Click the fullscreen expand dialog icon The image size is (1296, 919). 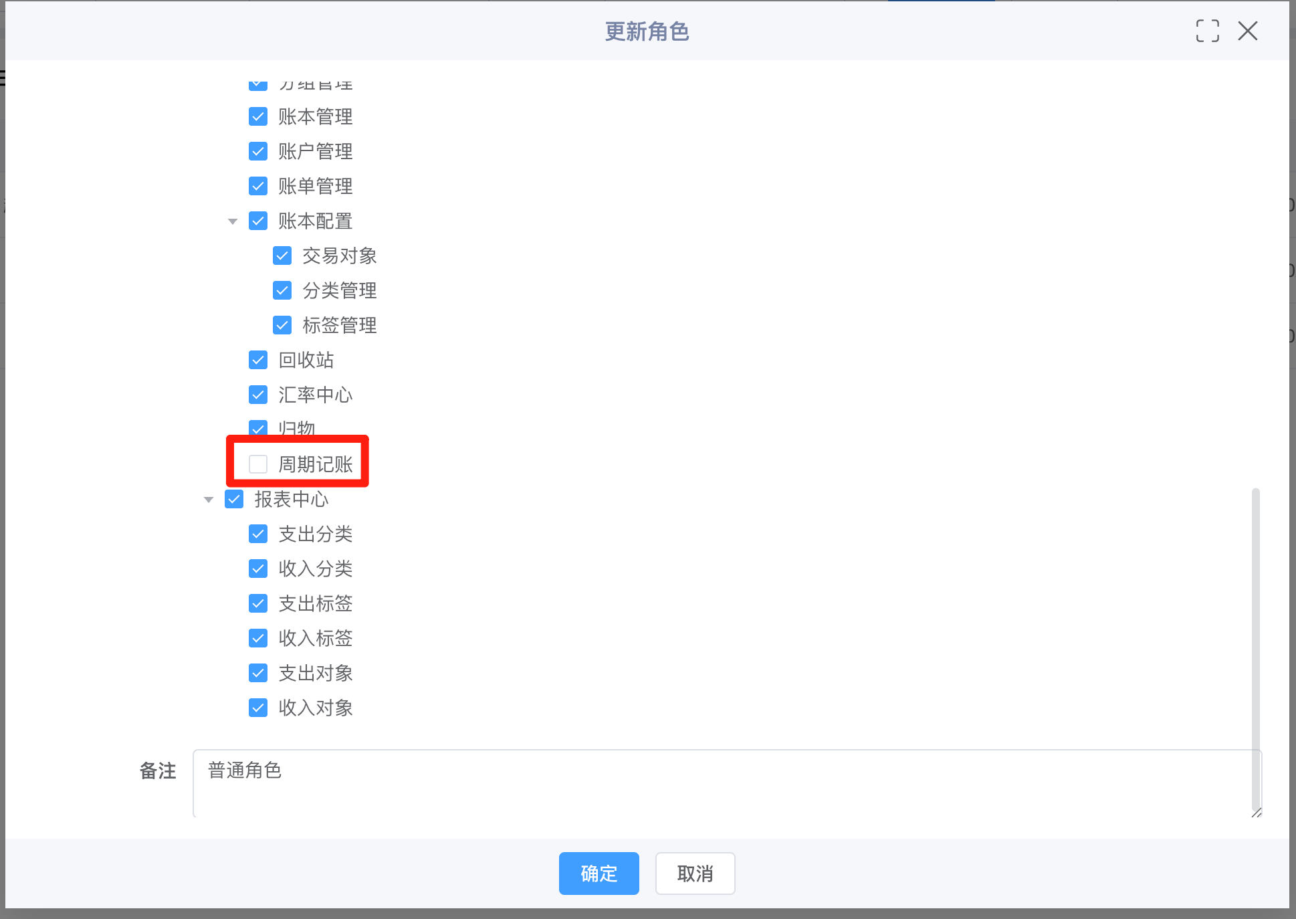[x=1207, y=31]
